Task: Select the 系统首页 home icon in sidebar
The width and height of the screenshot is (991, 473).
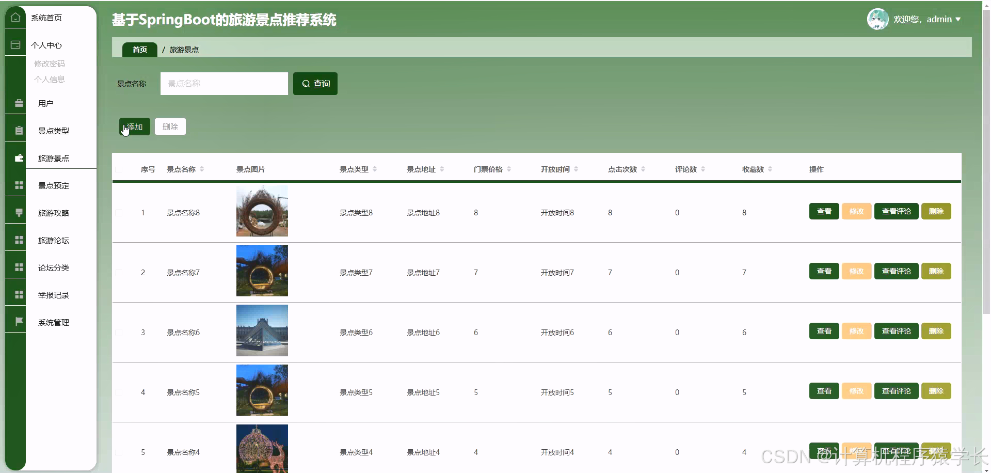Action: (15, 17)
